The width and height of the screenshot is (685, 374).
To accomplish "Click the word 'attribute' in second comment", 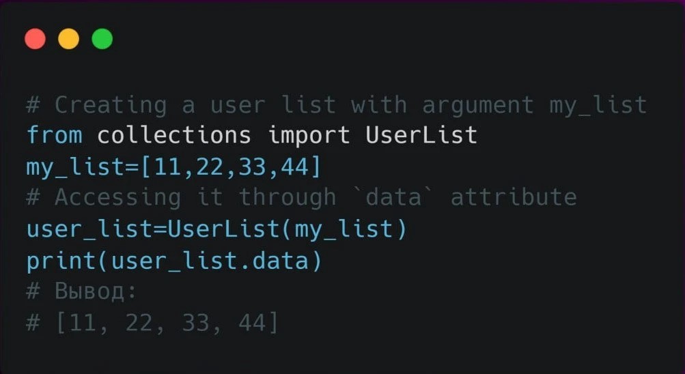I will 513,197.
